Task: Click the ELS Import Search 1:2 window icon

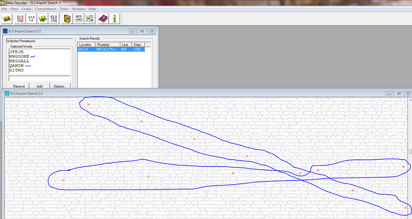Action: (x=7, y=93)
